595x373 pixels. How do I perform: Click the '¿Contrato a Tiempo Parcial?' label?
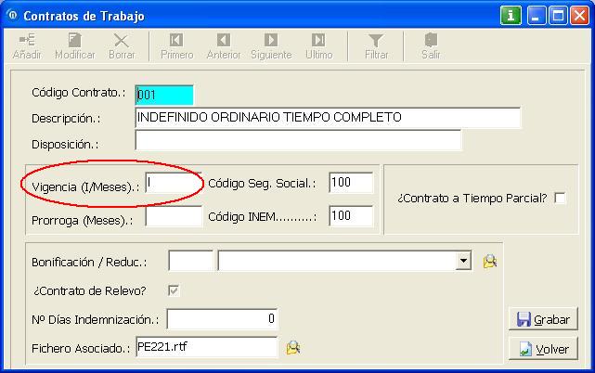472,198
